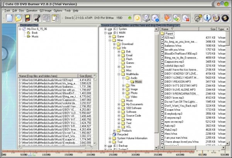The width and height of the screenshot is (232, 158).
Task: Click the yellow round disc icon
Action: pyautogui.click(x=136, y=17)
